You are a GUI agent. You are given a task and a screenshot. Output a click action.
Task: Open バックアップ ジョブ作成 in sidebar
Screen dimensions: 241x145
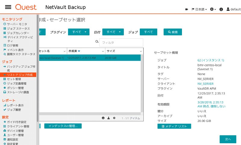point(21,68)
